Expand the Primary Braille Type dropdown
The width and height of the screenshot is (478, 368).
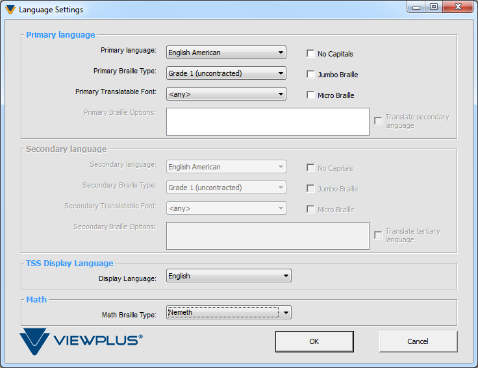pyautogui.click(x=226, y=73)
